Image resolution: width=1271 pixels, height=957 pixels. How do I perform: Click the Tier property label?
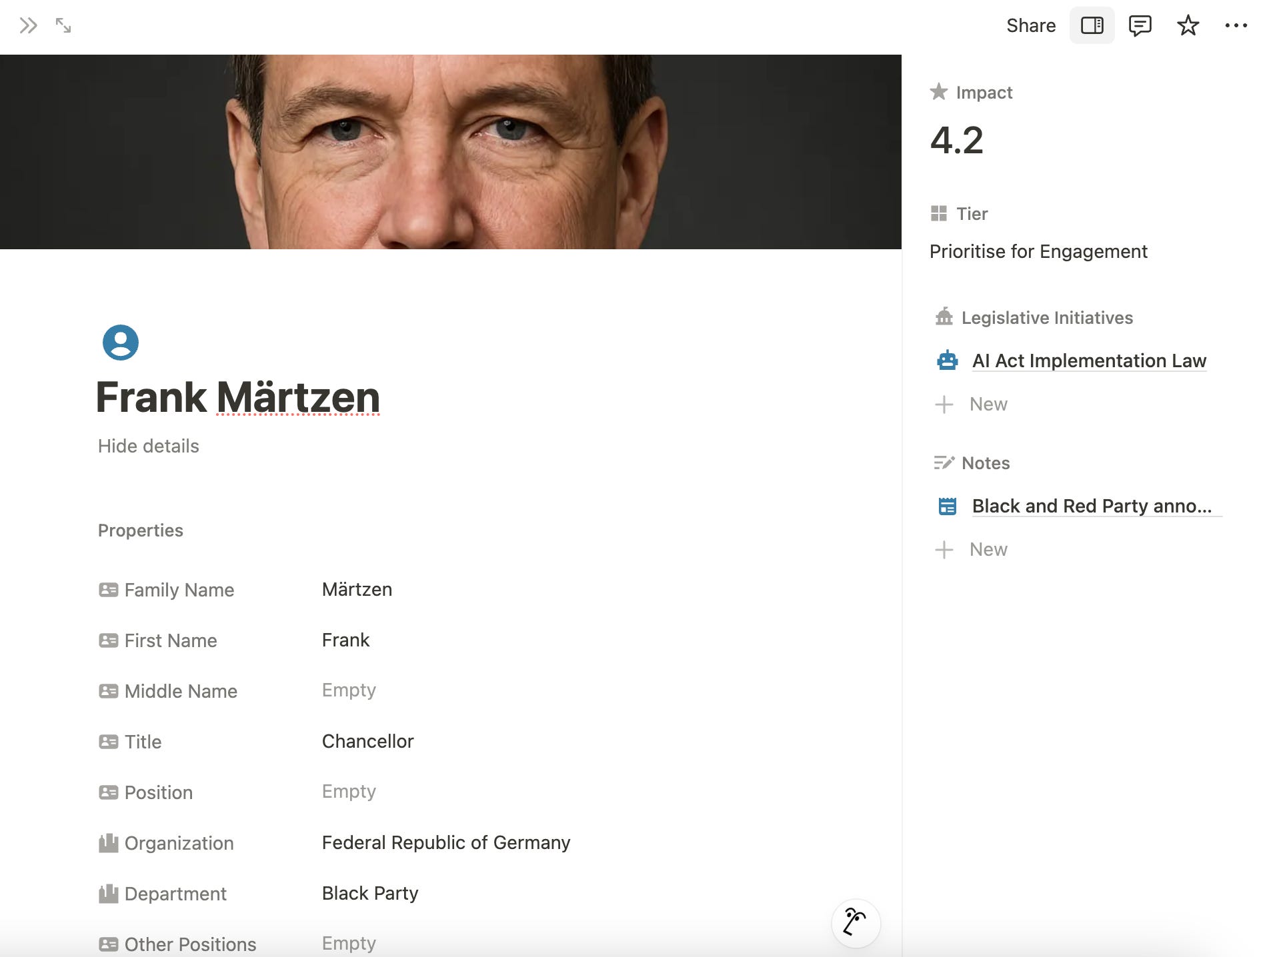tap(972, 214)
